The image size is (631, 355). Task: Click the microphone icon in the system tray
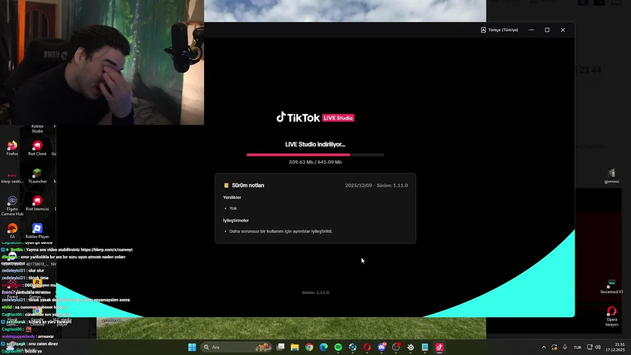click(x=565, y=347)
